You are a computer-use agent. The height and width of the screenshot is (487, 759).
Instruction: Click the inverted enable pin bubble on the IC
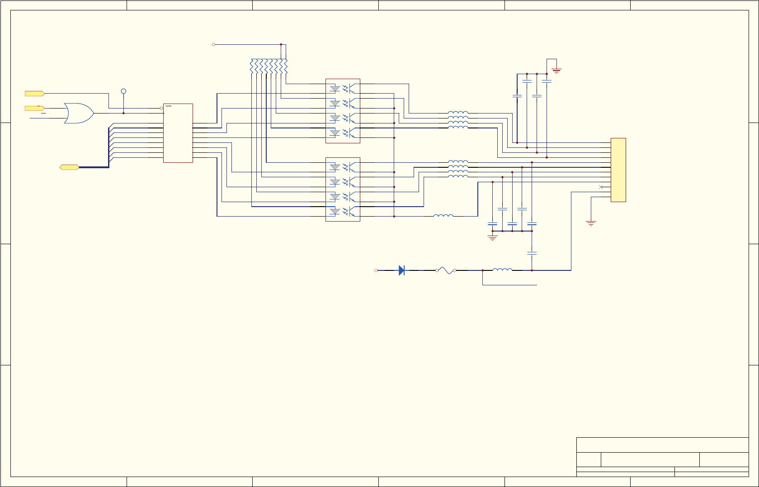coord(161,108)
